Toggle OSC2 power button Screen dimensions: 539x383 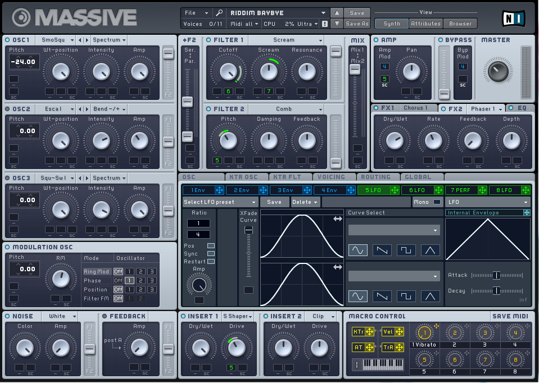click(7, 110)
